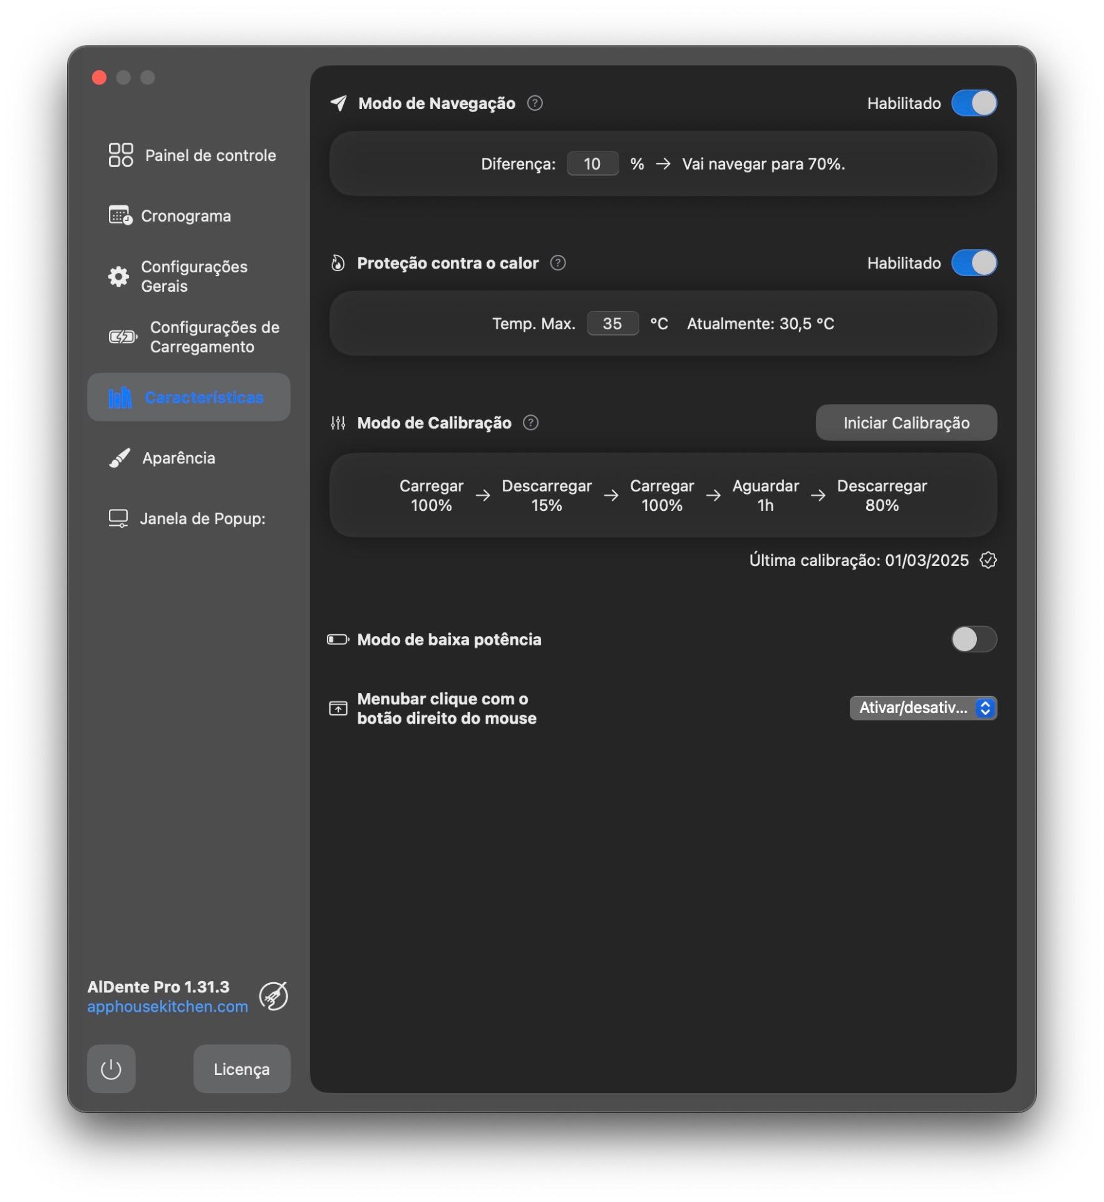Click the help icon beside Modo de Navegação

point(534,103)
